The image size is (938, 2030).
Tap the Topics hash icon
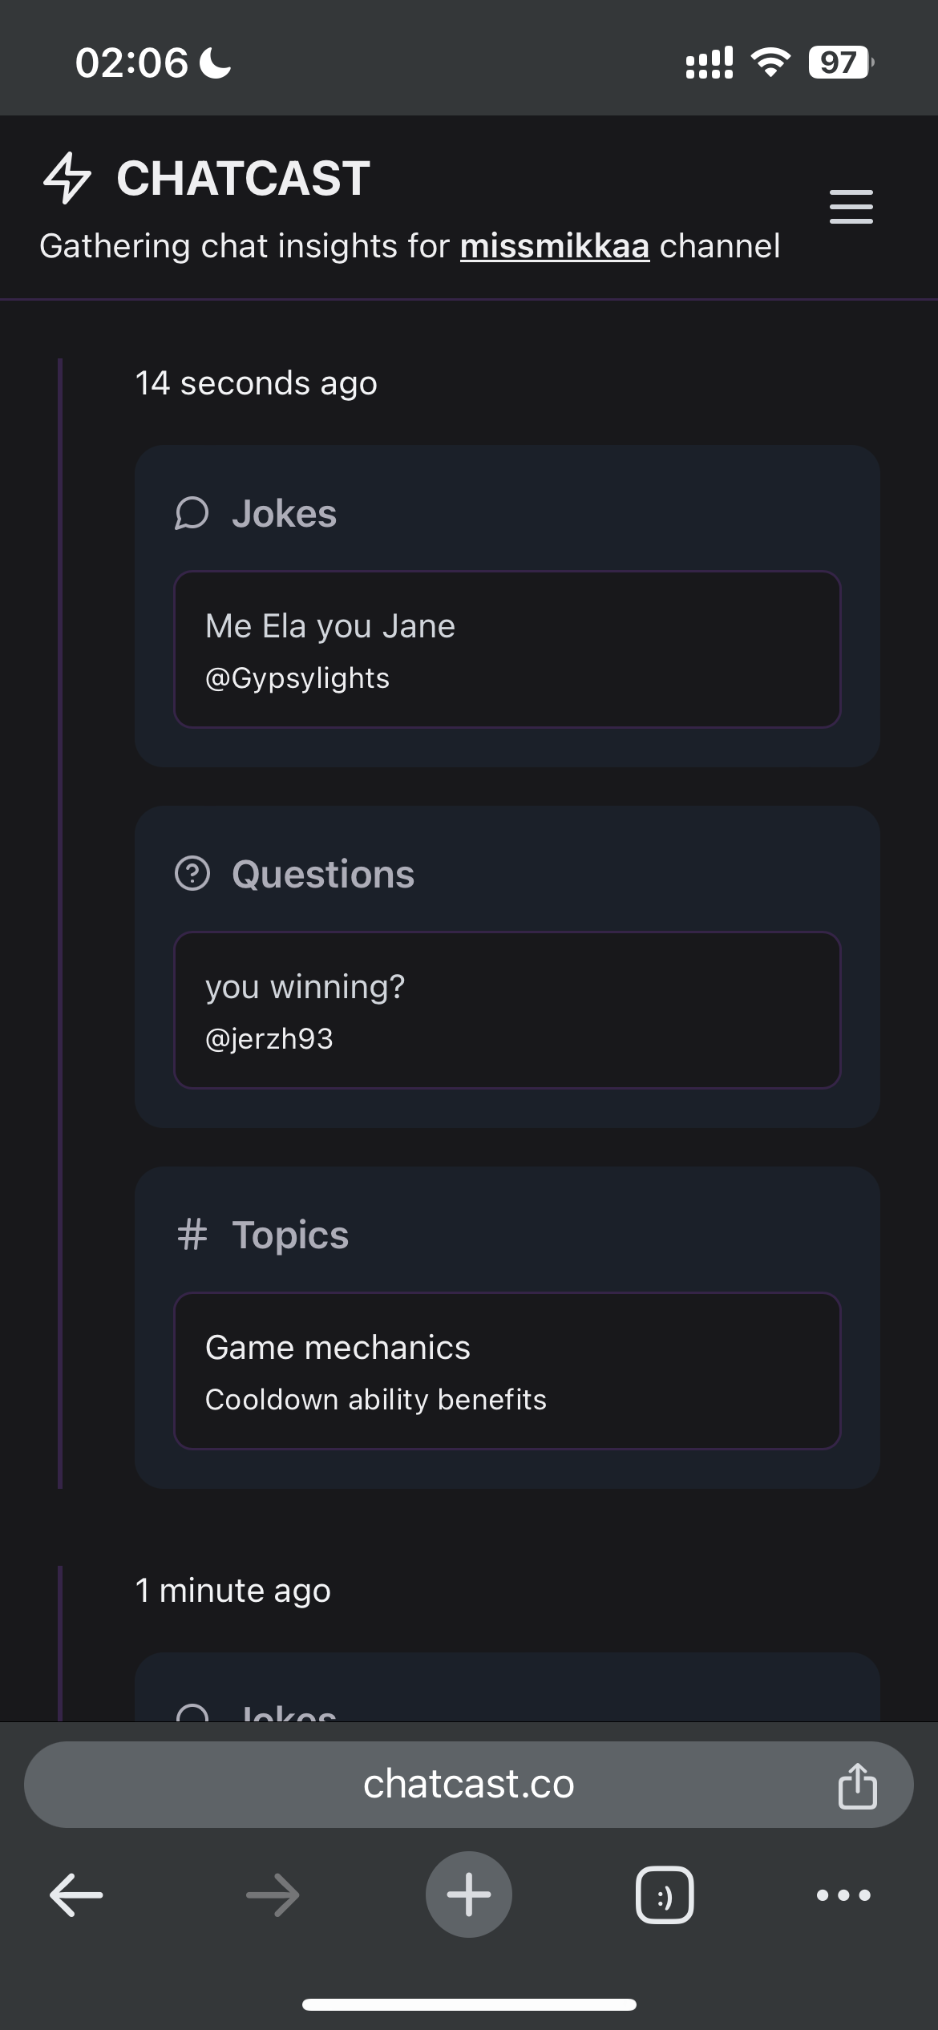[192, 1235]
